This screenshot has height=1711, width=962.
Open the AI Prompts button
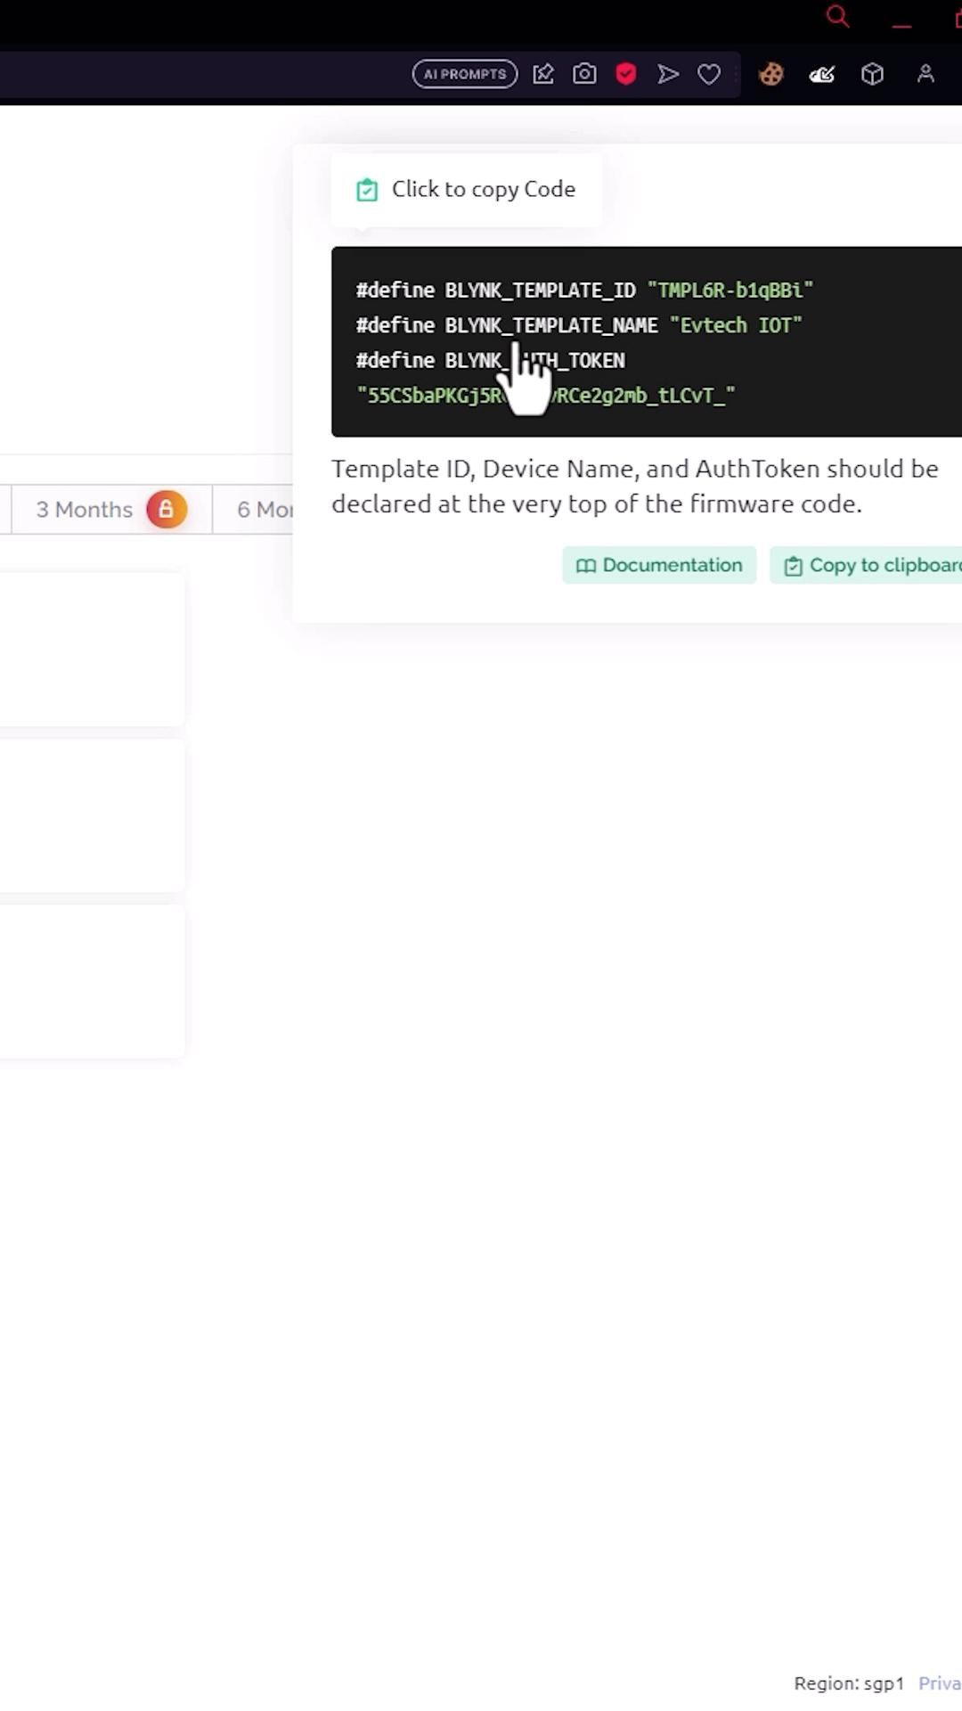464,74
